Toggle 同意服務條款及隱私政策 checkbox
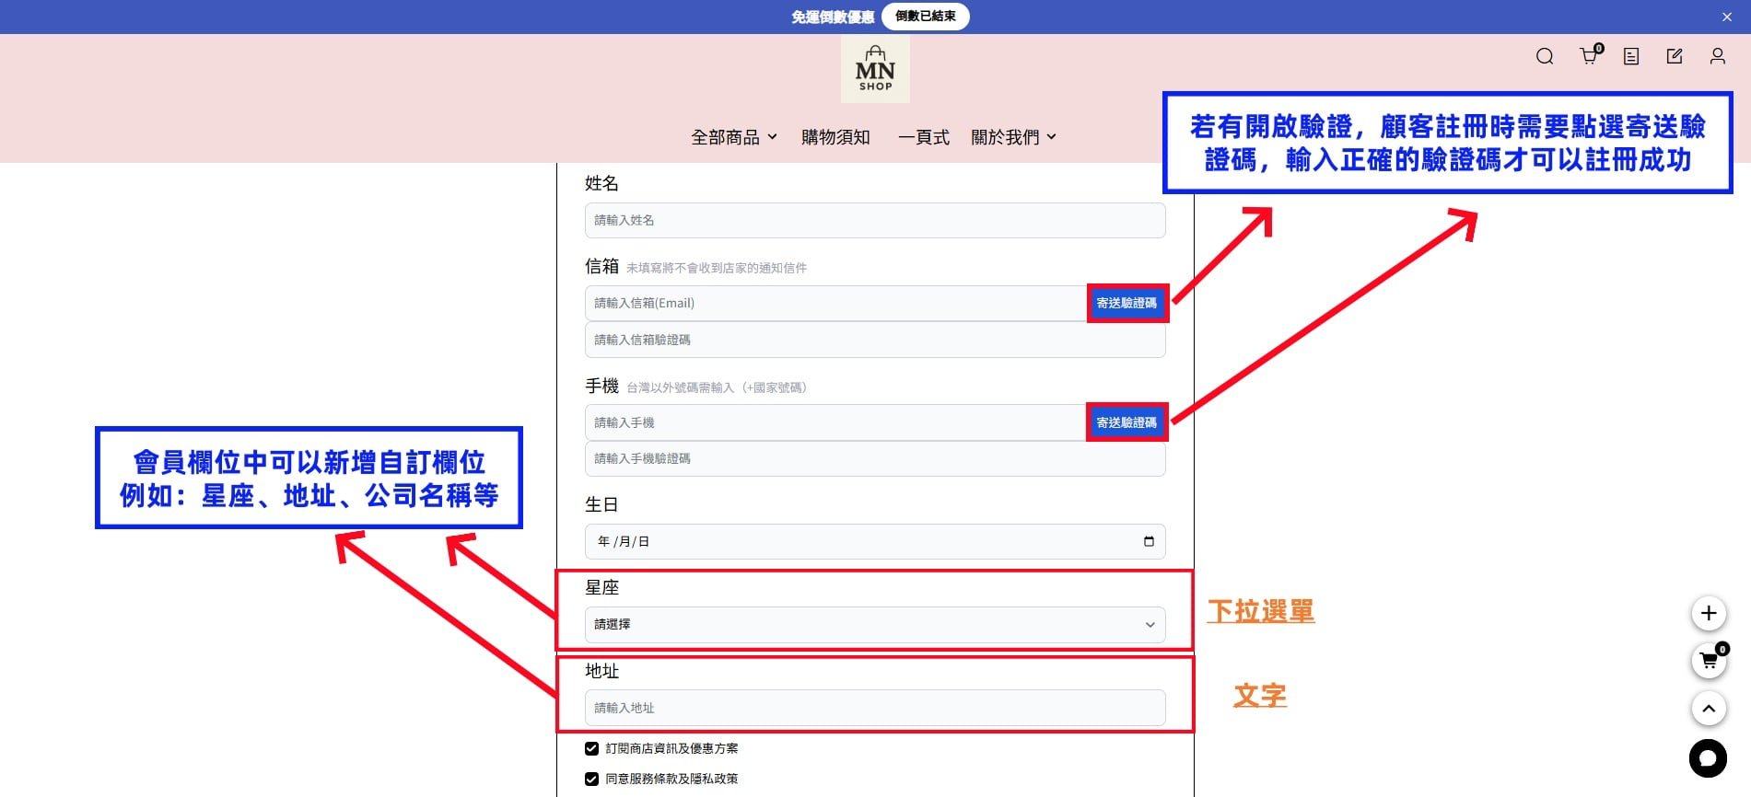Viewport: 1751px width, 797px height. 591,779
